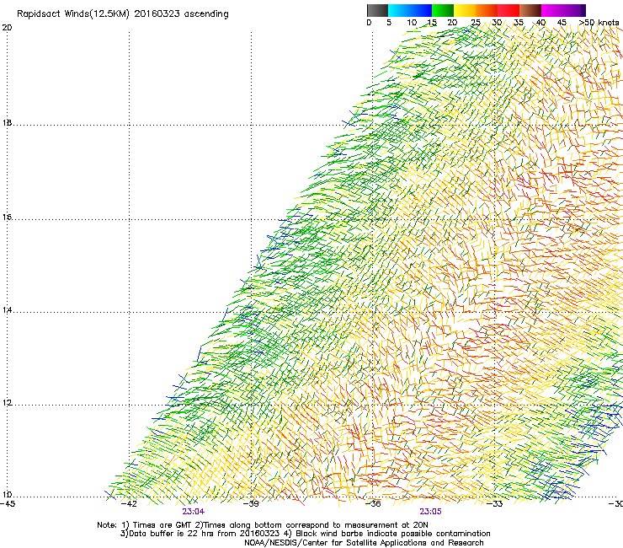
Task: Click the longitude label '-36'
Action: coord(373,504)
